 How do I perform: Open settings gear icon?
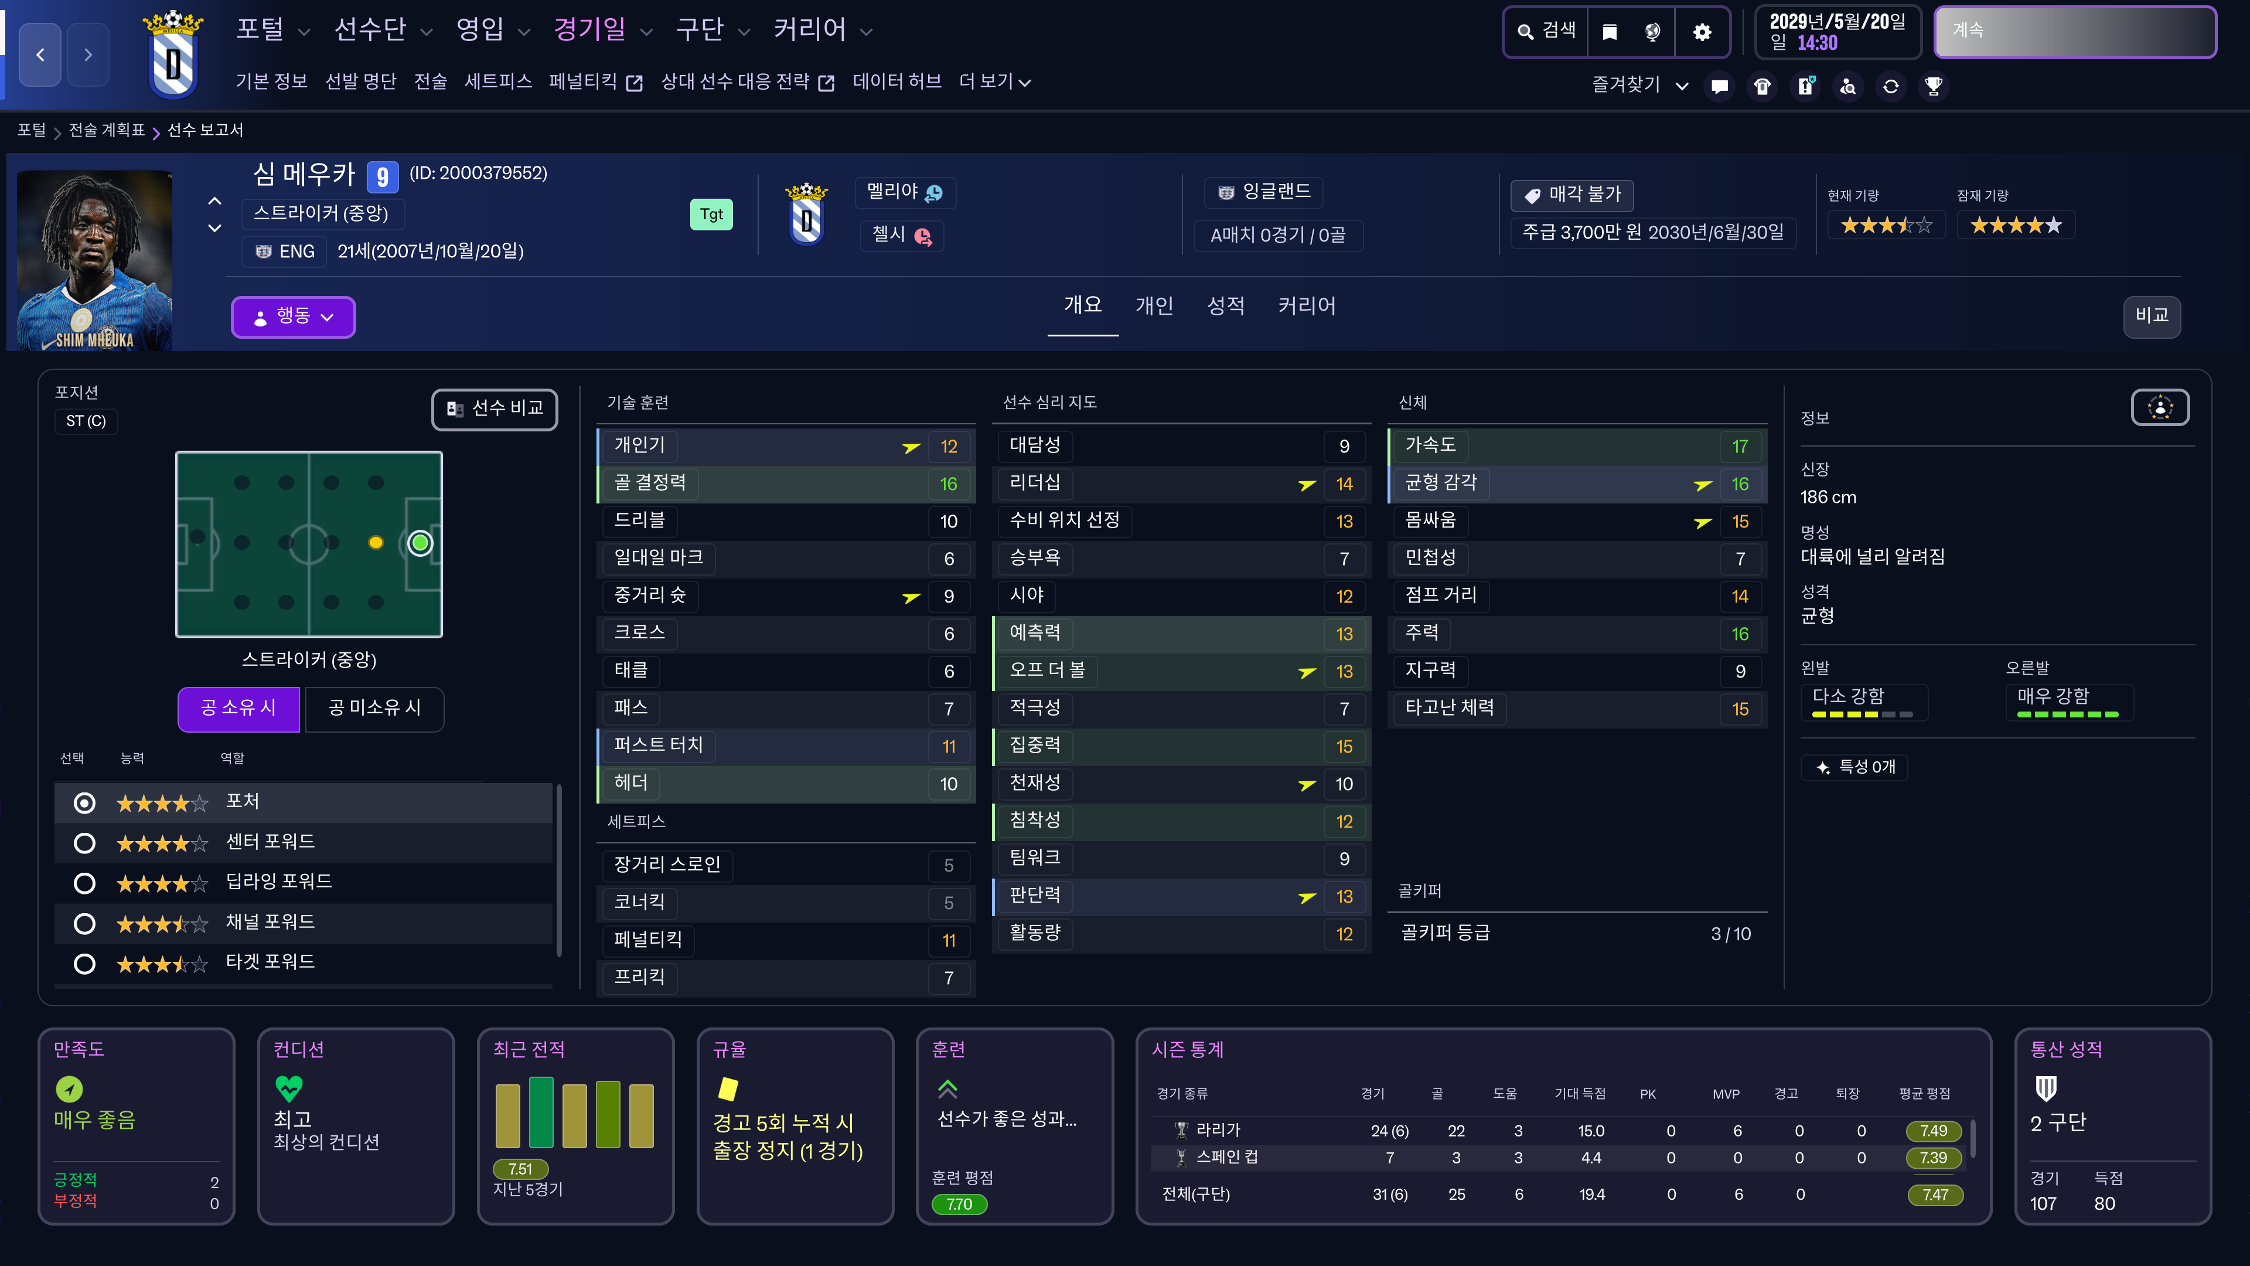1702,32
